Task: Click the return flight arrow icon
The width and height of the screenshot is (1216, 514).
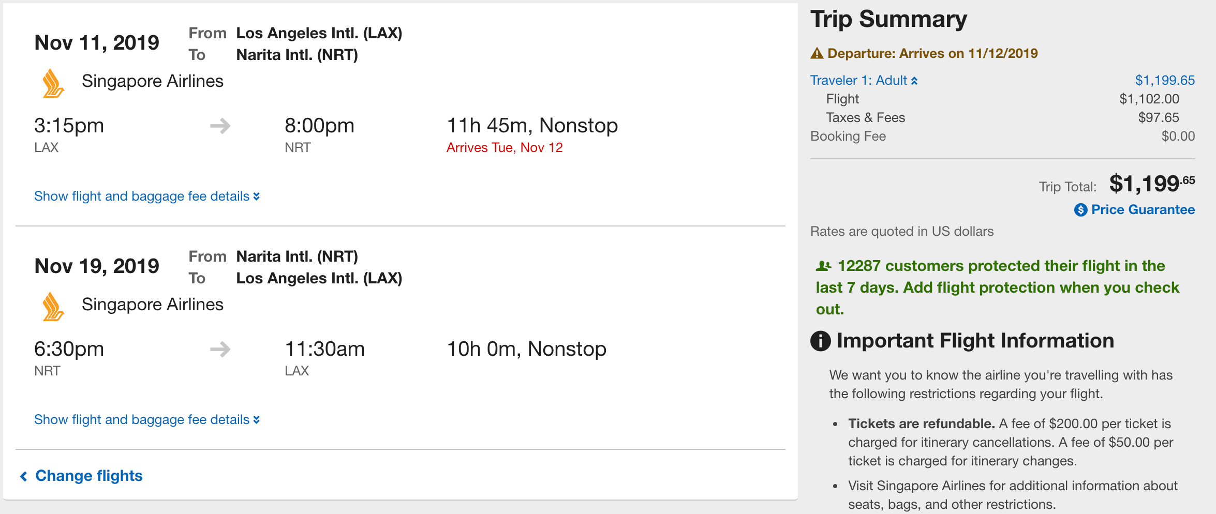Action: click(220, 349)
